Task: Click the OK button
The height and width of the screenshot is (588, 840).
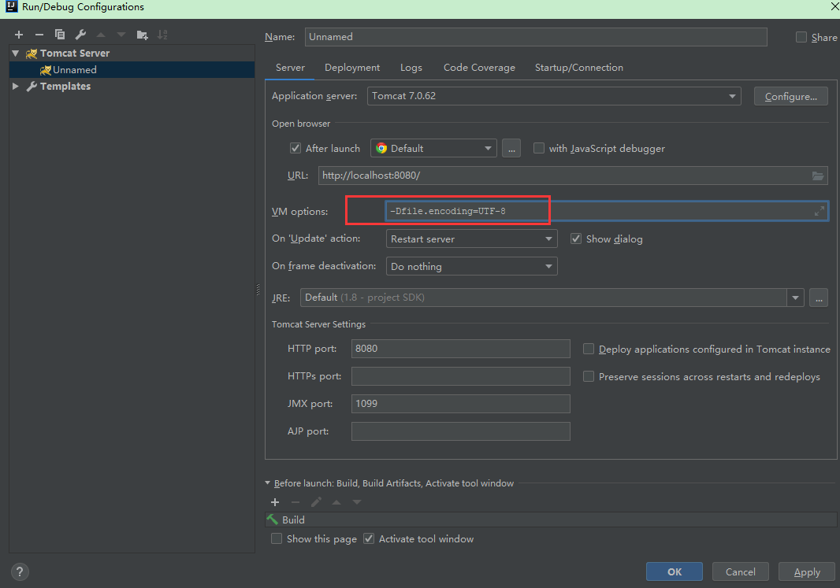Action: (674, 571)
